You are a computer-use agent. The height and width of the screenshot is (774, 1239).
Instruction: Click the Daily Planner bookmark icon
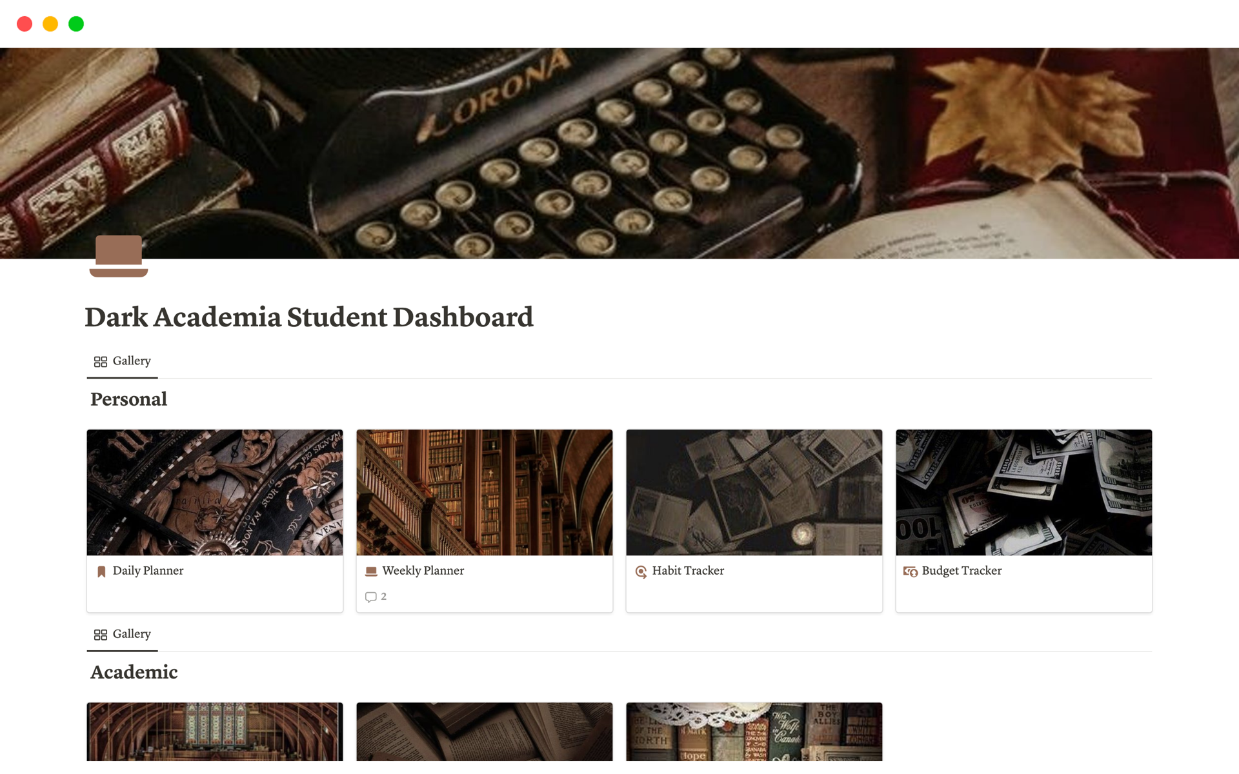pyautogui.click(x=101, y=571)
